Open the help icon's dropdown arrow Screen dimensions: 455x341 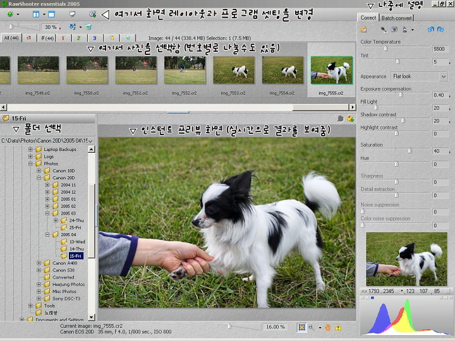pyautogui.click(x=18, y=14)
